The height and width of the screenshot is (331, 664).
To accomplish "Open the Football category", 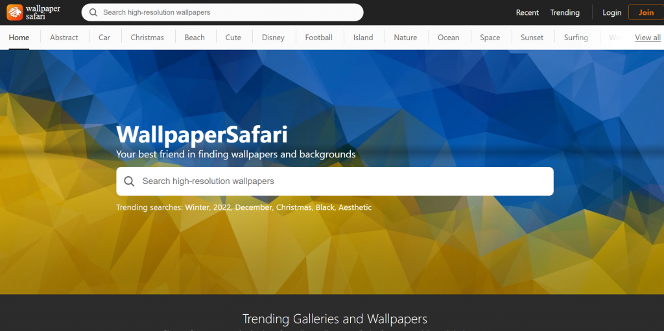I will 318,38.
